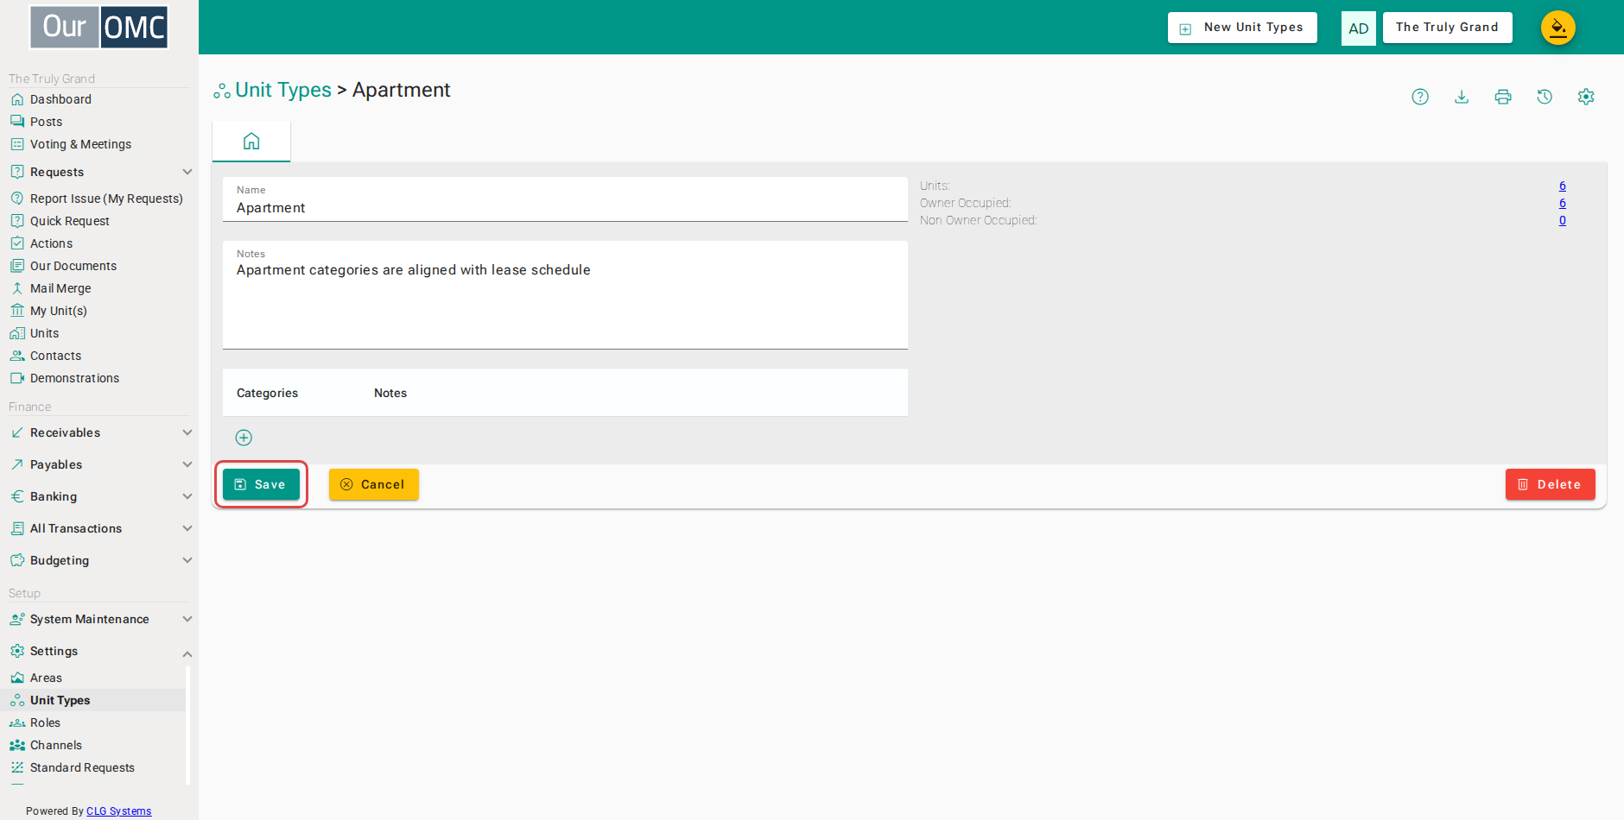Add a category with the plus circle icon
The height and width of the screenshot is (820, 1624).
point(244,438)
